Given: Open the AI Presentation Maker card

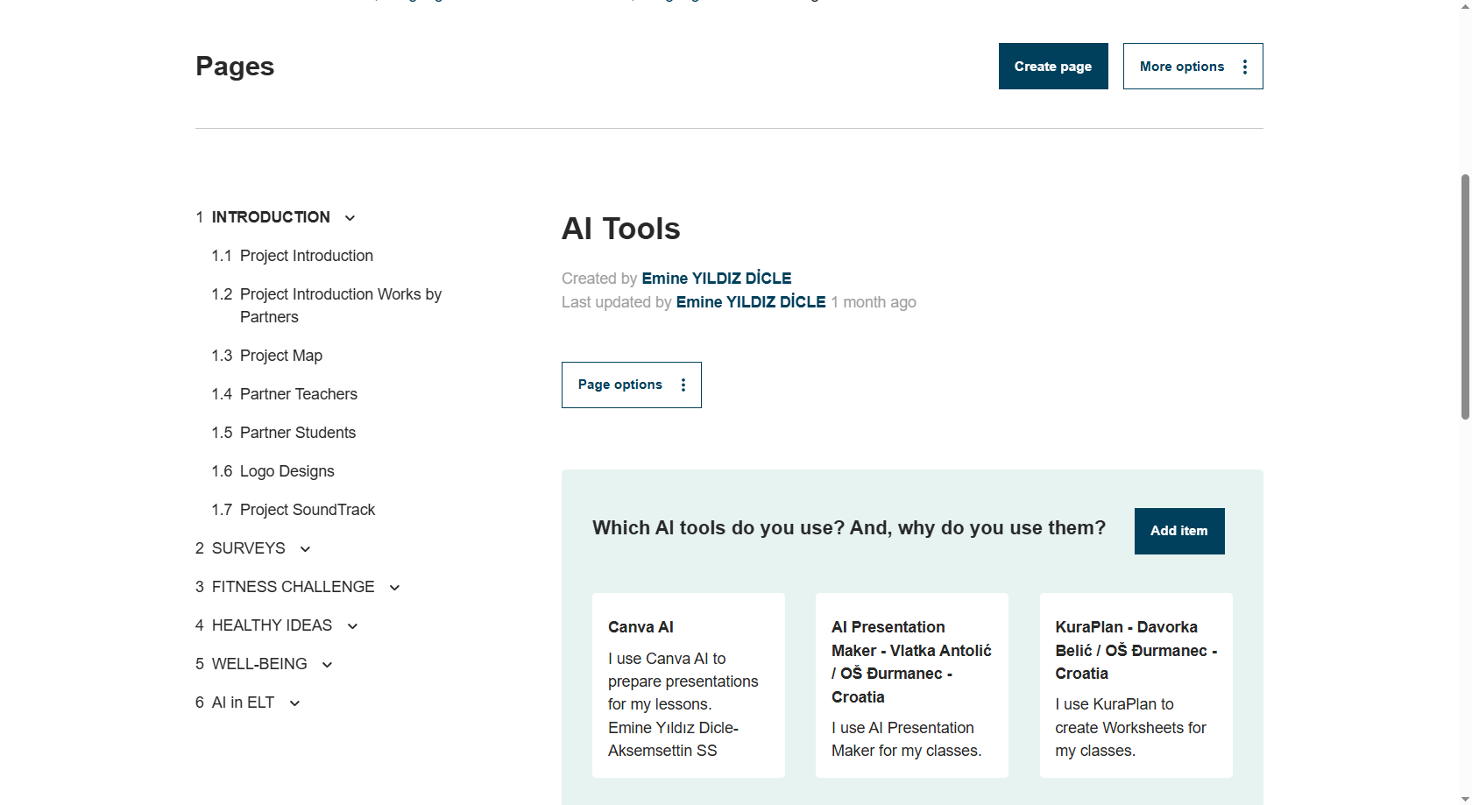Looking at the screenshot, I should click(912, 685).
